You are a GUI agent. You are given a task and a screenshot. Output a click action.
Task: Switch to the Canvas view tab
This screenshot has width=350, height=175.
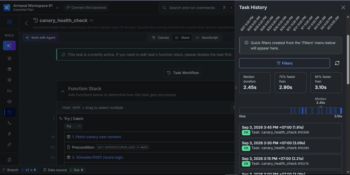(161, 37)
